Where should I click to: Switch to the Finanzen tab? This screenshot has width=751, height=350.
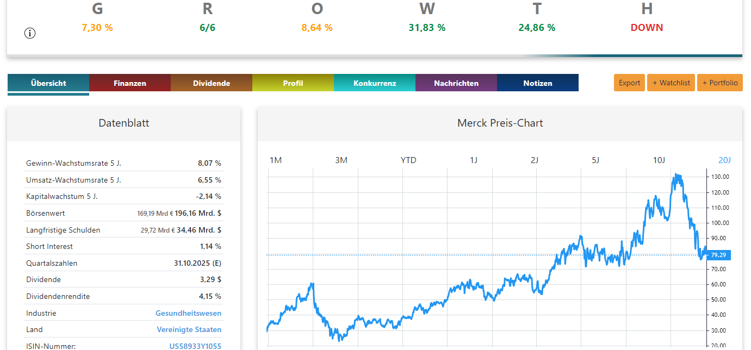[x=130, y=83]
